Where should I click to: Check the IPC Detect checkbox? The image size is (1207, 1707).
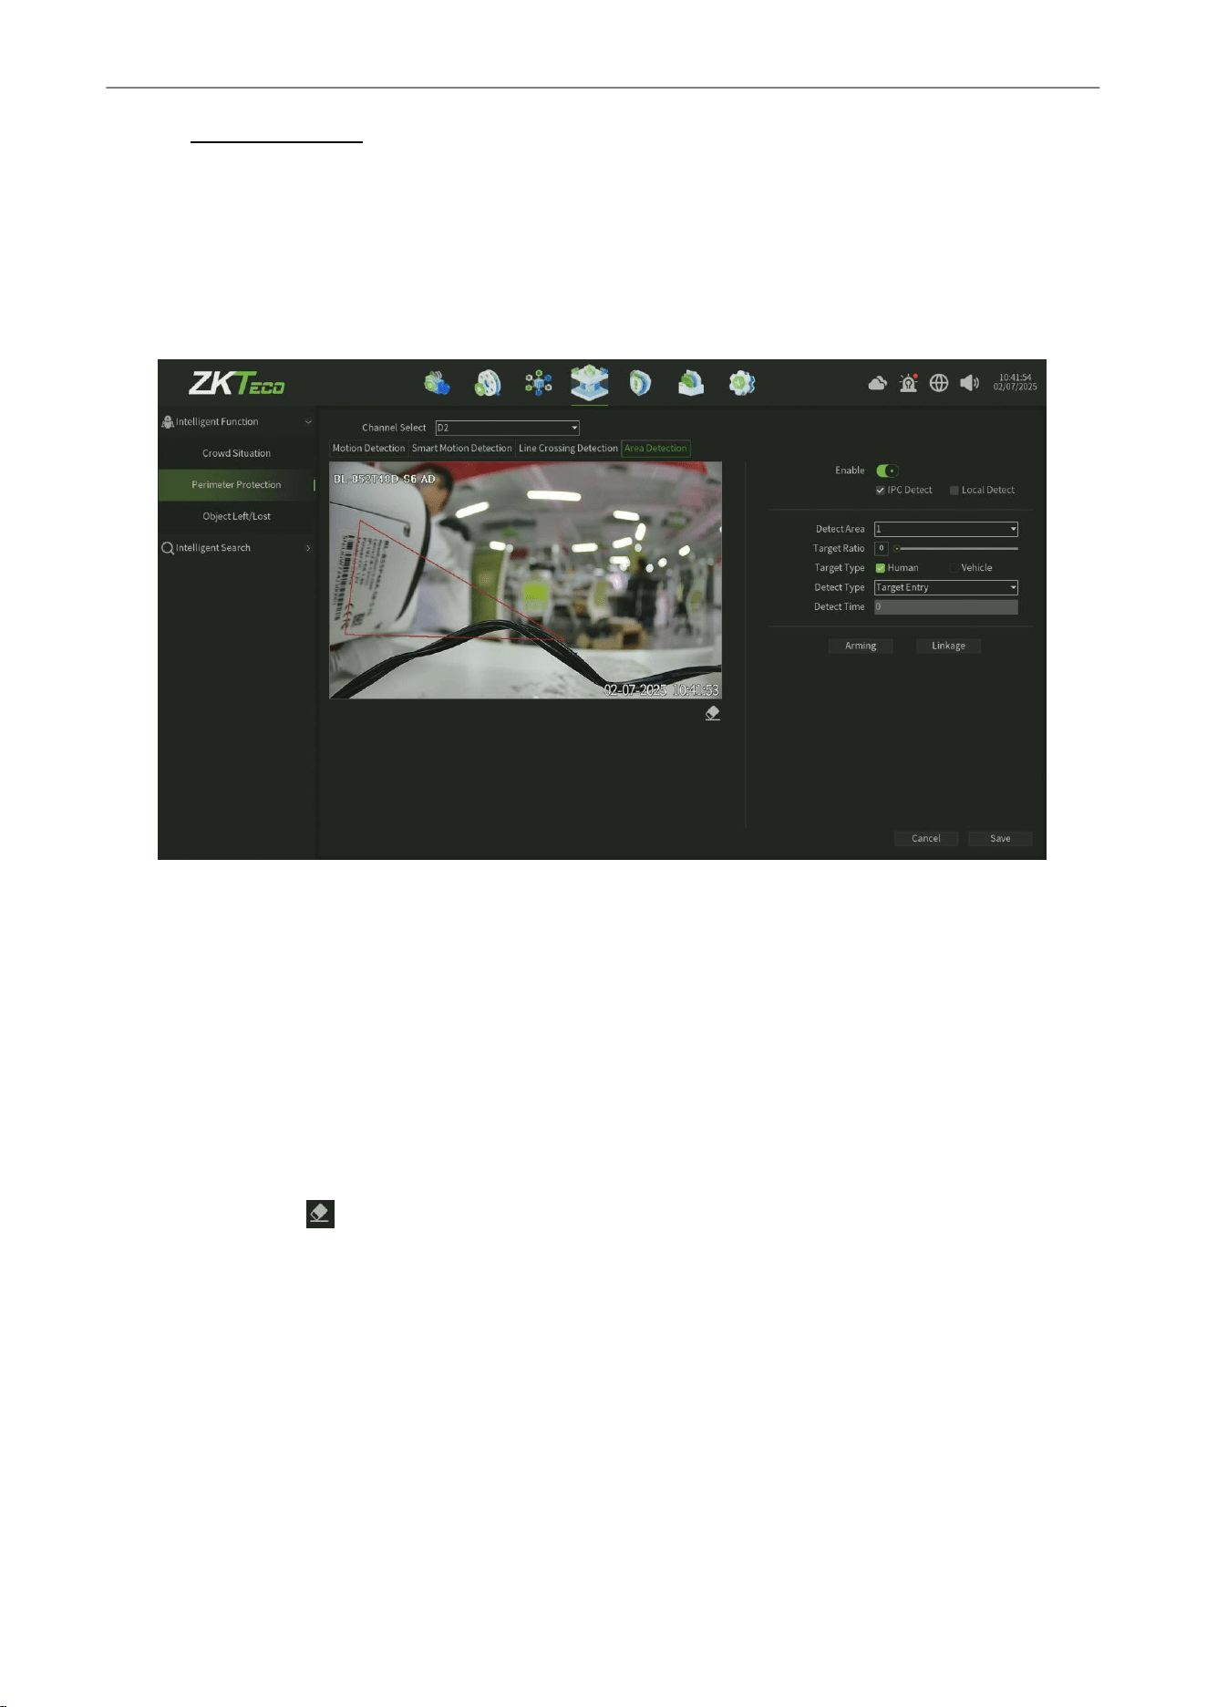coord(880,491)
